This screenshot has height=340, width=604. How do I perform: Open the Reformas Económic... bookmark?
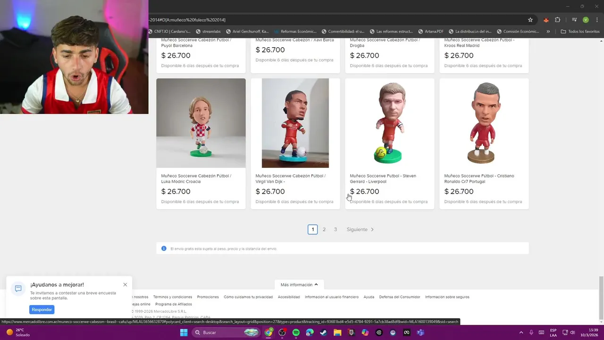point(295,32)
